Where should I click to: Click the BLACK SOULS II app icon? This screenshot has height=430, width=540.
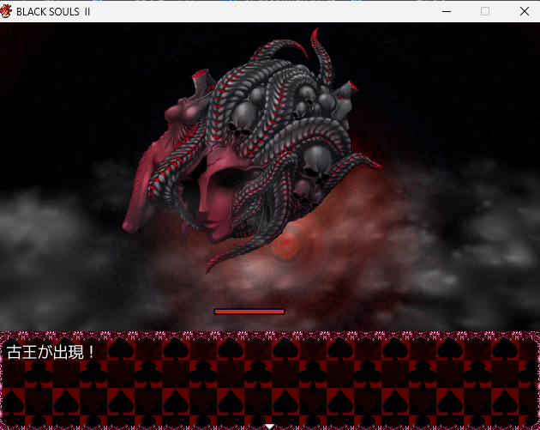(6, 11)
